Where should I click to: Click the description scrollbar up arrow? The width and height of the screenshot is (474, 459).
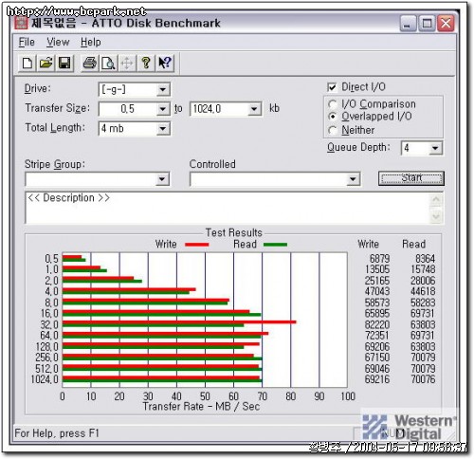(x=436, y=199)
